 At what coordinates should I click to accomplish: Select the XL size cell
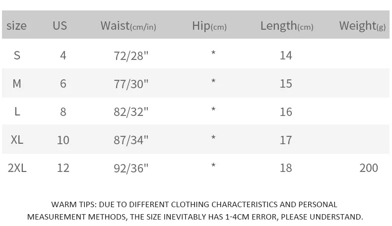[x=17, y=140]
